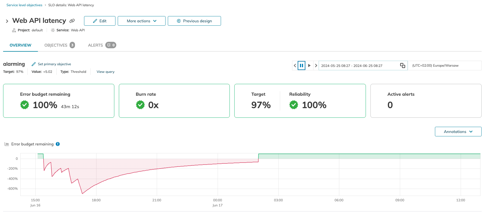The image size is (487, 216).
Task: Open the Alerts tab
Action: (102, 45)
